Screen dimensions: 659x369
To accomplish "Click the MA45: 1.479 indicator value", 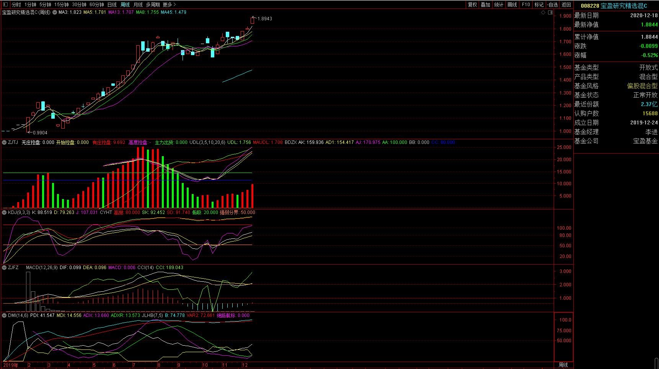I will point(173,12).
